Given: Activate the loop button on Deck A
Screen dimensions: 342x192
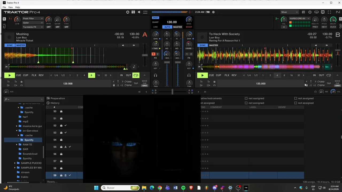Looking at the screenshot, I should click(x=136, y=75).
